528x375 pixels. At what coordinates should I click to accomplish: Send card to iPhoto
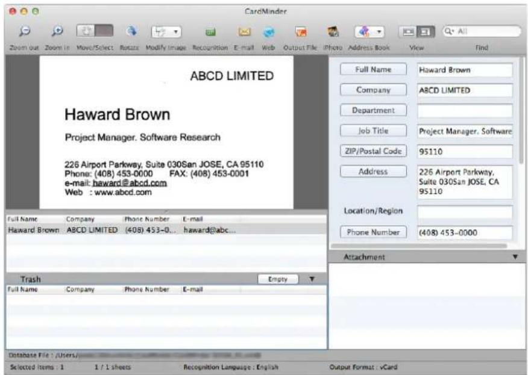coord(333,32)
